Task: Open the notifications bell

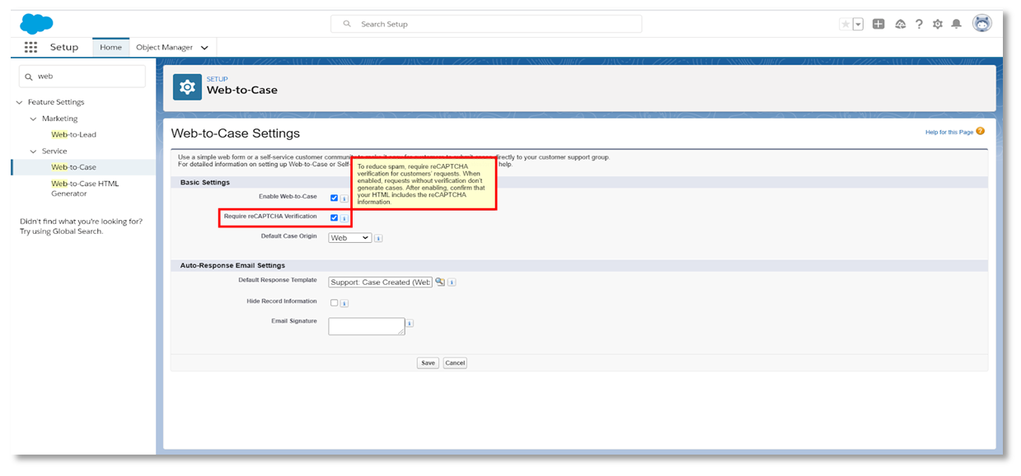Action: point(957,24)
